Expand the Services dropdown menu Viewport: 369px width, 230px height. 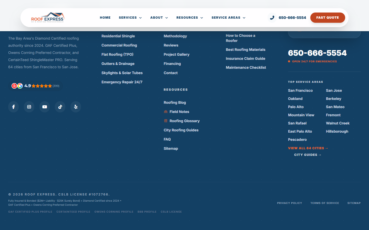(x=130, y=18)
